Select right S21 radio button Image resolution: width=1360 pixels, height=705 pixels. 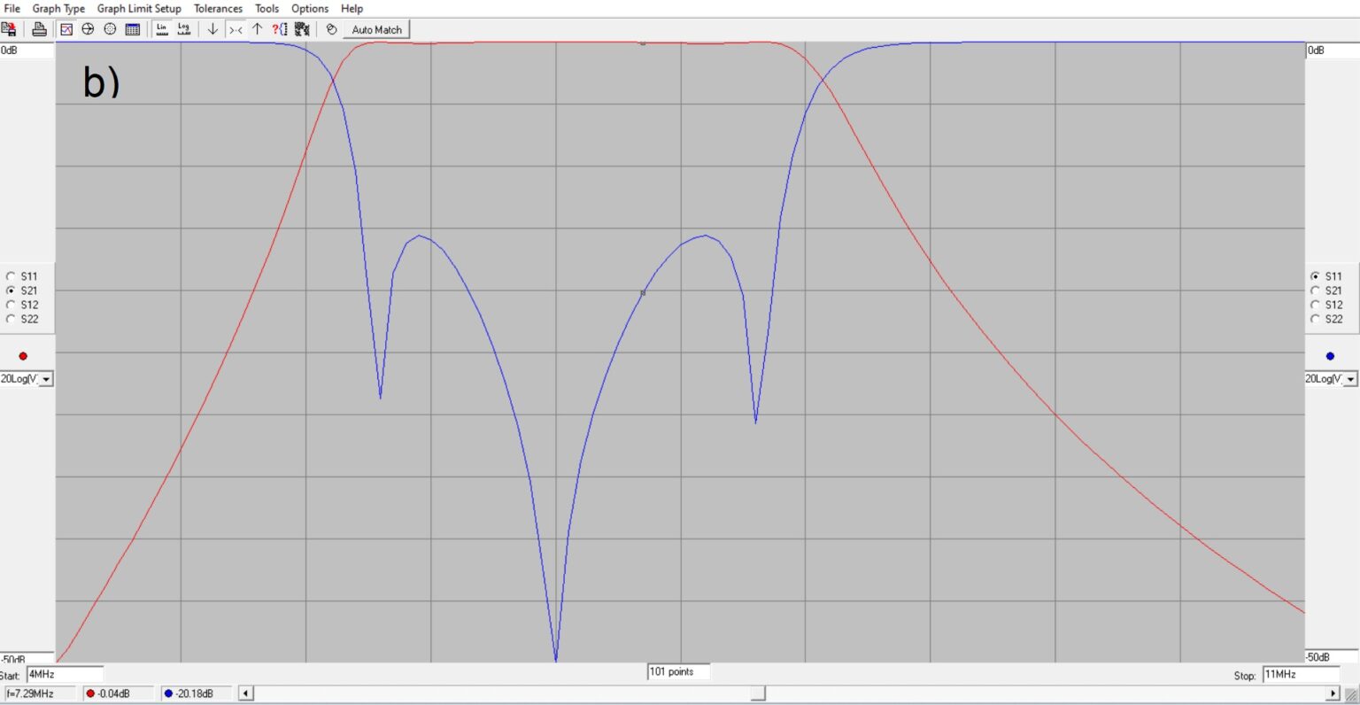[x=1315, y=291]
